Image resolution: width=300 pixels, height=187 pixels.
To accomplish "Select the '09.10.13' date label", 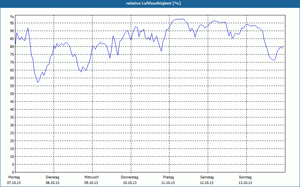I will [91, 183].
